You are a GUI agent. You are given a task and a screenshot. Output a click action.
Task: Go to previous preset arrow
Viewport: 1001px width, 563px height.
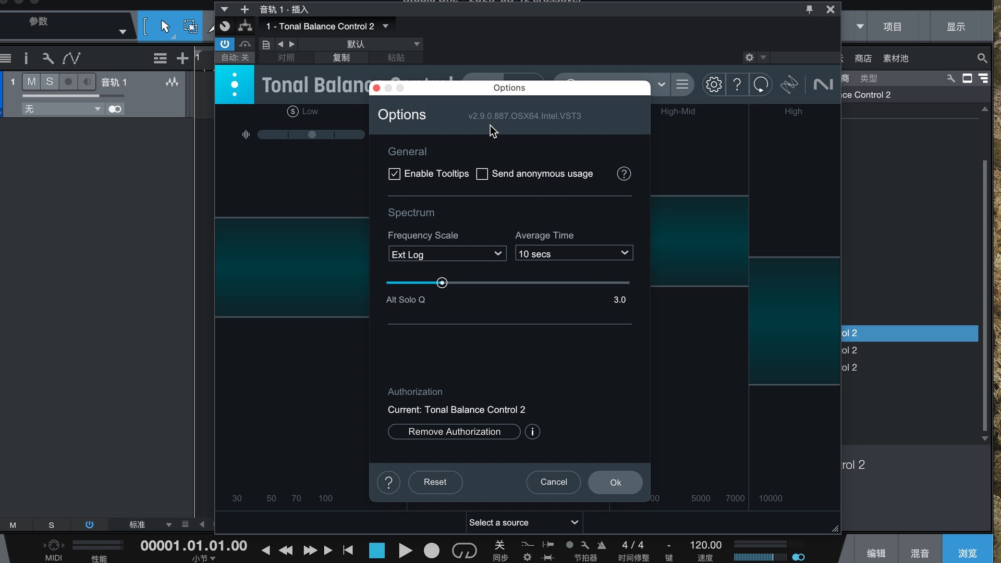click(280, 44)
